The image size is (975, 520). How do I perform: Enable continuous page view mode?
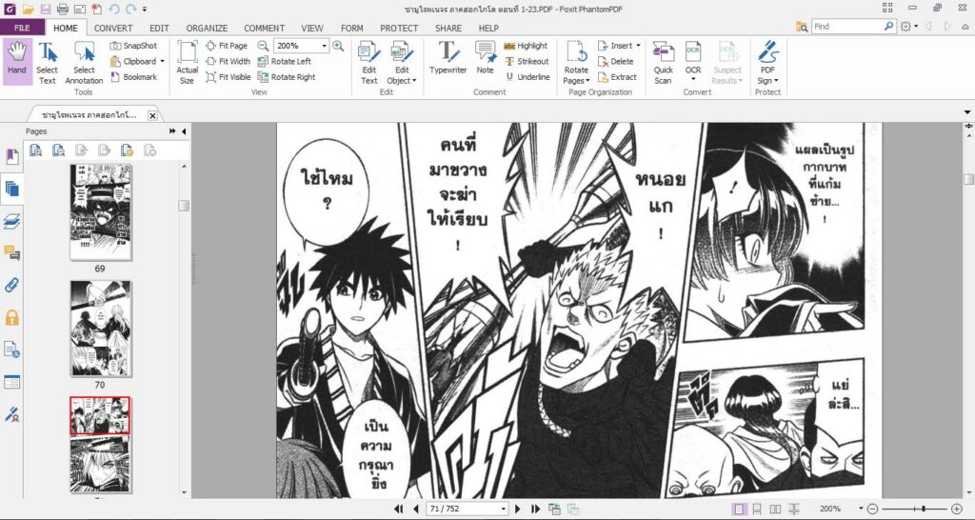[x=757, y=509]
